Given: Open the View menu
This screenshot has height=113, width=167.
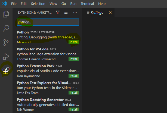Looking at the screenshot, I should coord(53,4).
